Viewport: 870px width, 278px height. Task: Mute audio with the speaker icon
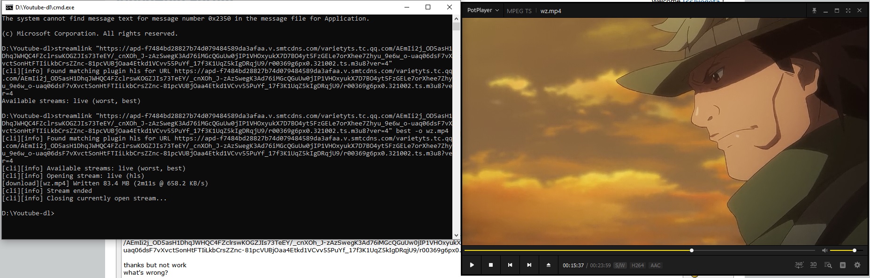tap(825, 251)
